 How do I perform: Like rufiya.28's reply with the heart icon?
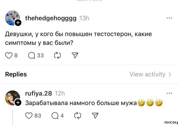pyautogui.click(x=29, y=115)
